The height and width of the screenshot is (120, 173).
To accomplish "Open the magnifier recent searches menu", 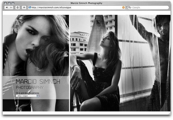I will click(x=130, y=7).
